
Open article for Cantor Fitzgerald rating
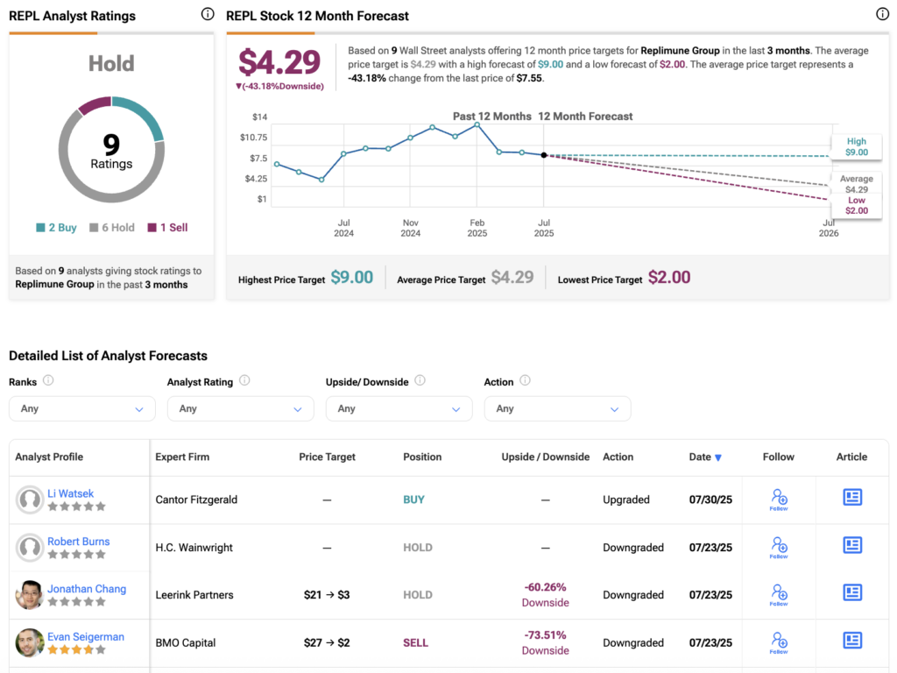coord(851,498)
